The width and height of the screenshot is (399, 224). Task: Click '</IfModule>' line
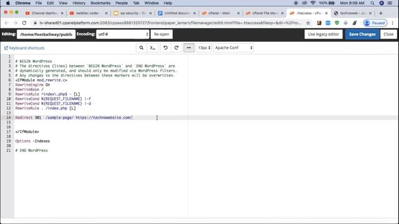coord(27,131)
